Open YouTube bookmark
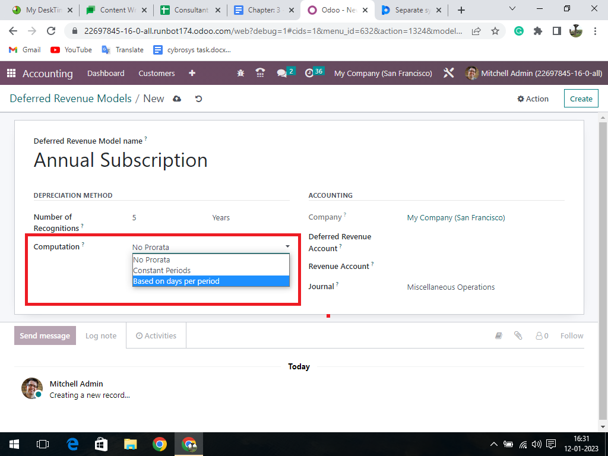 71,50
